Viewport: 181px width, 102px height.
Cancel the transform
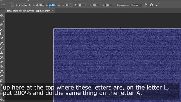tap(152, 5)
